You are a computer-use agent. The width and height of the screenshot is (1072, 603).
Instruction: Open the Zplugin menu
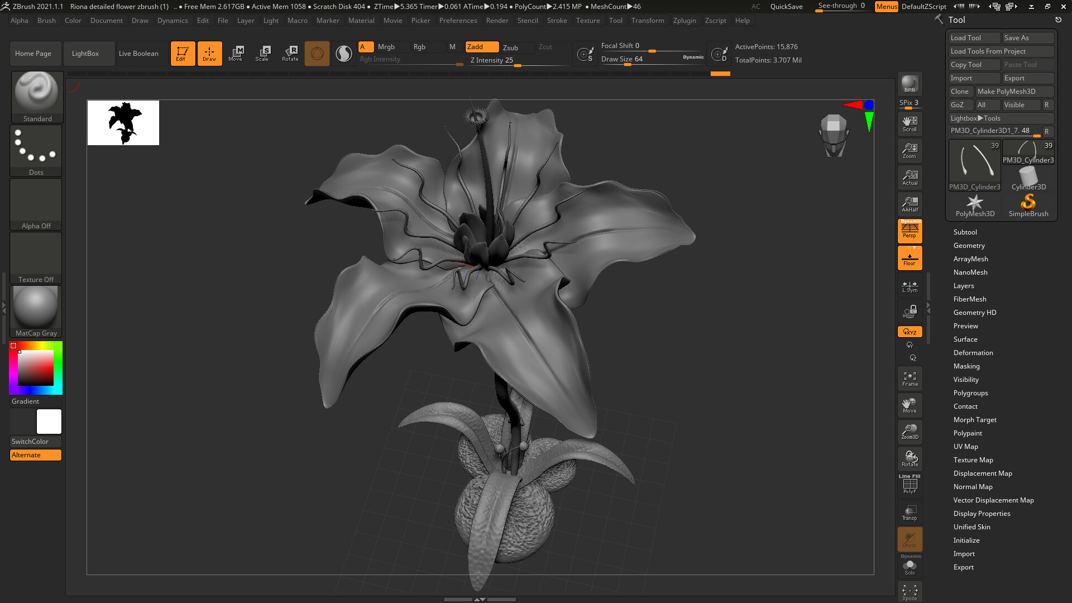[685, 21]
